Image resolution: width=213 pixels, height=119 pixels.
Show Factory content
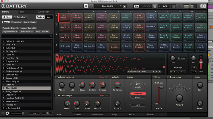point(40,17)
